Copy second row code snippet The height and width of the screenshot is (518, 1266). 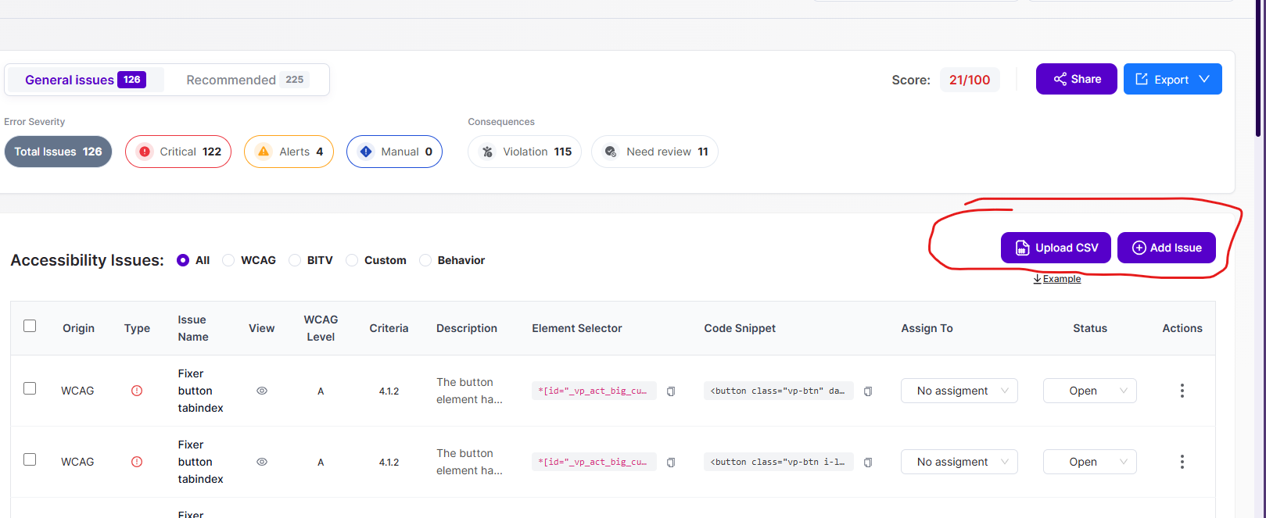[868, 463]
